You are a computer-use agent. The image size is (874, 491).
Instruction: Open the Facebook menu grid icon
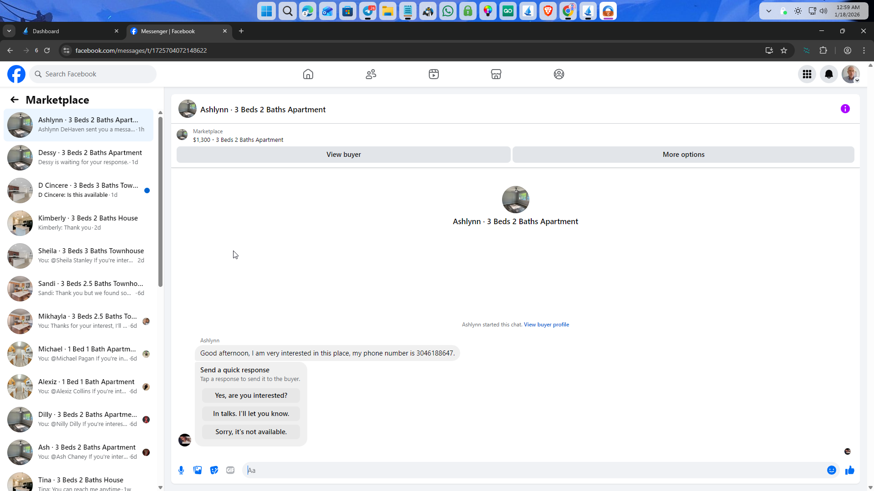[x=807, y=74]
